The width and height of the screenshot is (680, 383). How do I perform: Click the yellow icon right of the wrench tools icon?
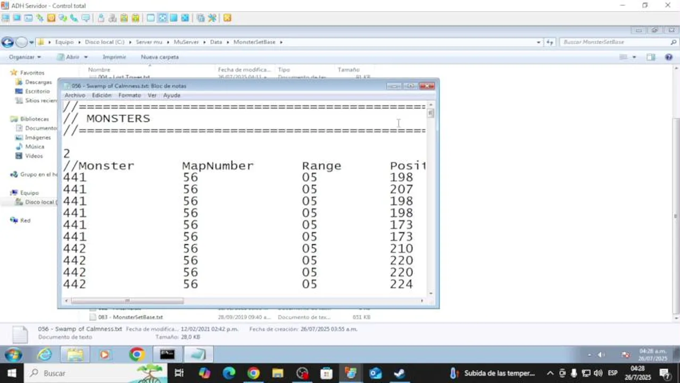click(x=227, y=18)
